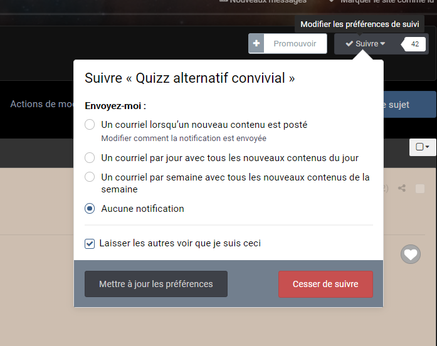Open 'Modifier comment la notification est envoyée' link
This screenshot has width=437, height=346.
point(184,139)
